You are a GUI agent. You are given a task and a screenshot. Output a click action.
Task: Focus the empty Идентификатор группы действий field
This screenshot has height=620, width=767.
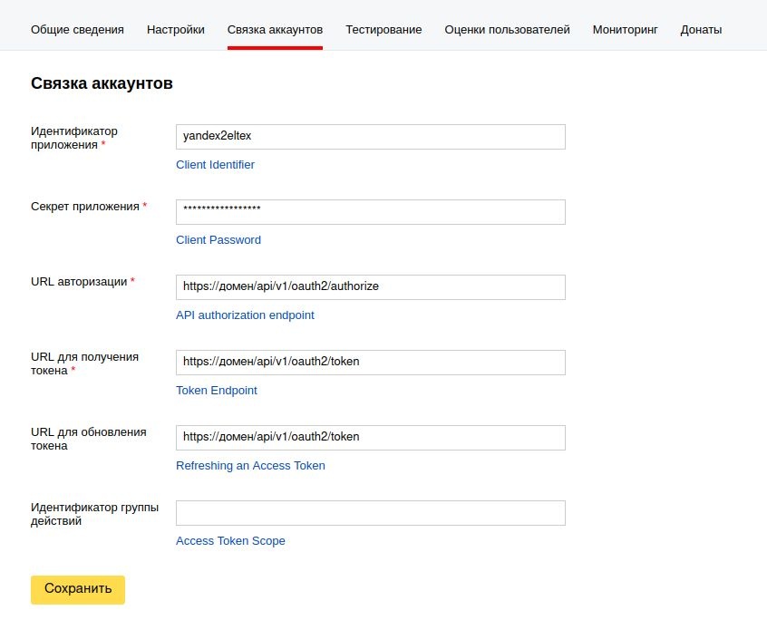click(x=370, y=512)
